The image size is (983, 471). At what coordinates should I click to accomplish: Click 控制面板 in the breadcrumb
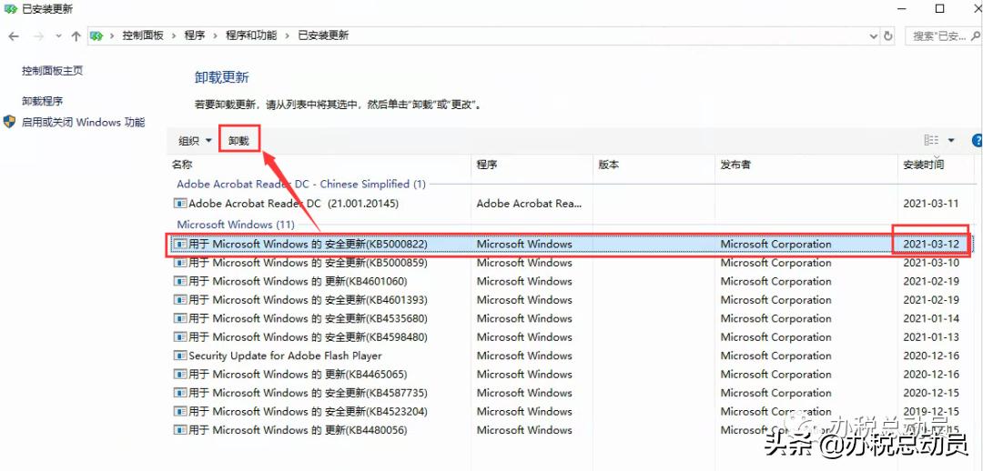point(143,35)
